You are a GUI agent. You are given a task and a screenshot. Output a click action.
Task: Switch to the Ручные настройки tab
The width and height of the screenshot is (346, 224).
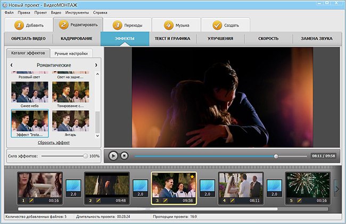71,54
